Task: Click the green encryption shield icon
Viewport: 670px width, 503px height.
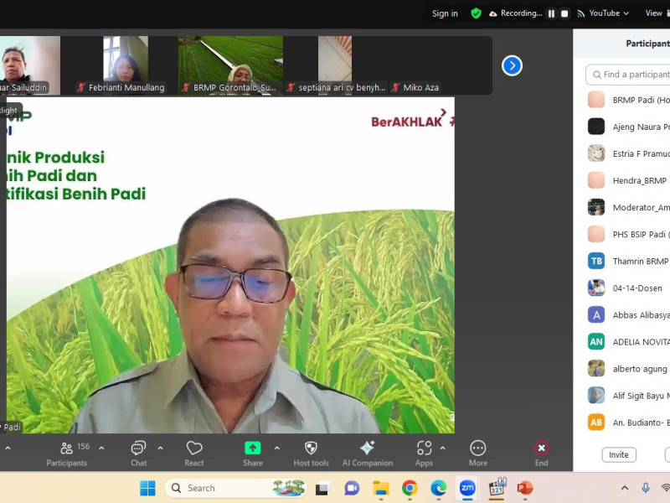Action: point(476,13)
